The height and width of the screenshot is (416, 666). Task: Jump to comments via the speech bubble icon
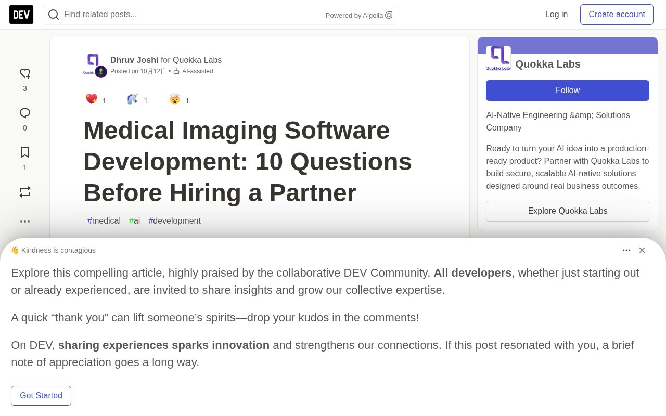tap(25, 113)
